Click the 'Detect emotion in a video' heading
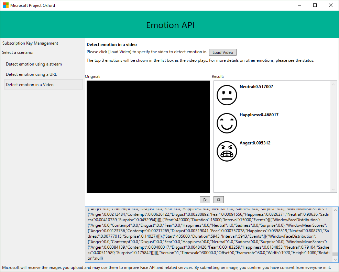The image size is (339, 272). coord(112,45)
